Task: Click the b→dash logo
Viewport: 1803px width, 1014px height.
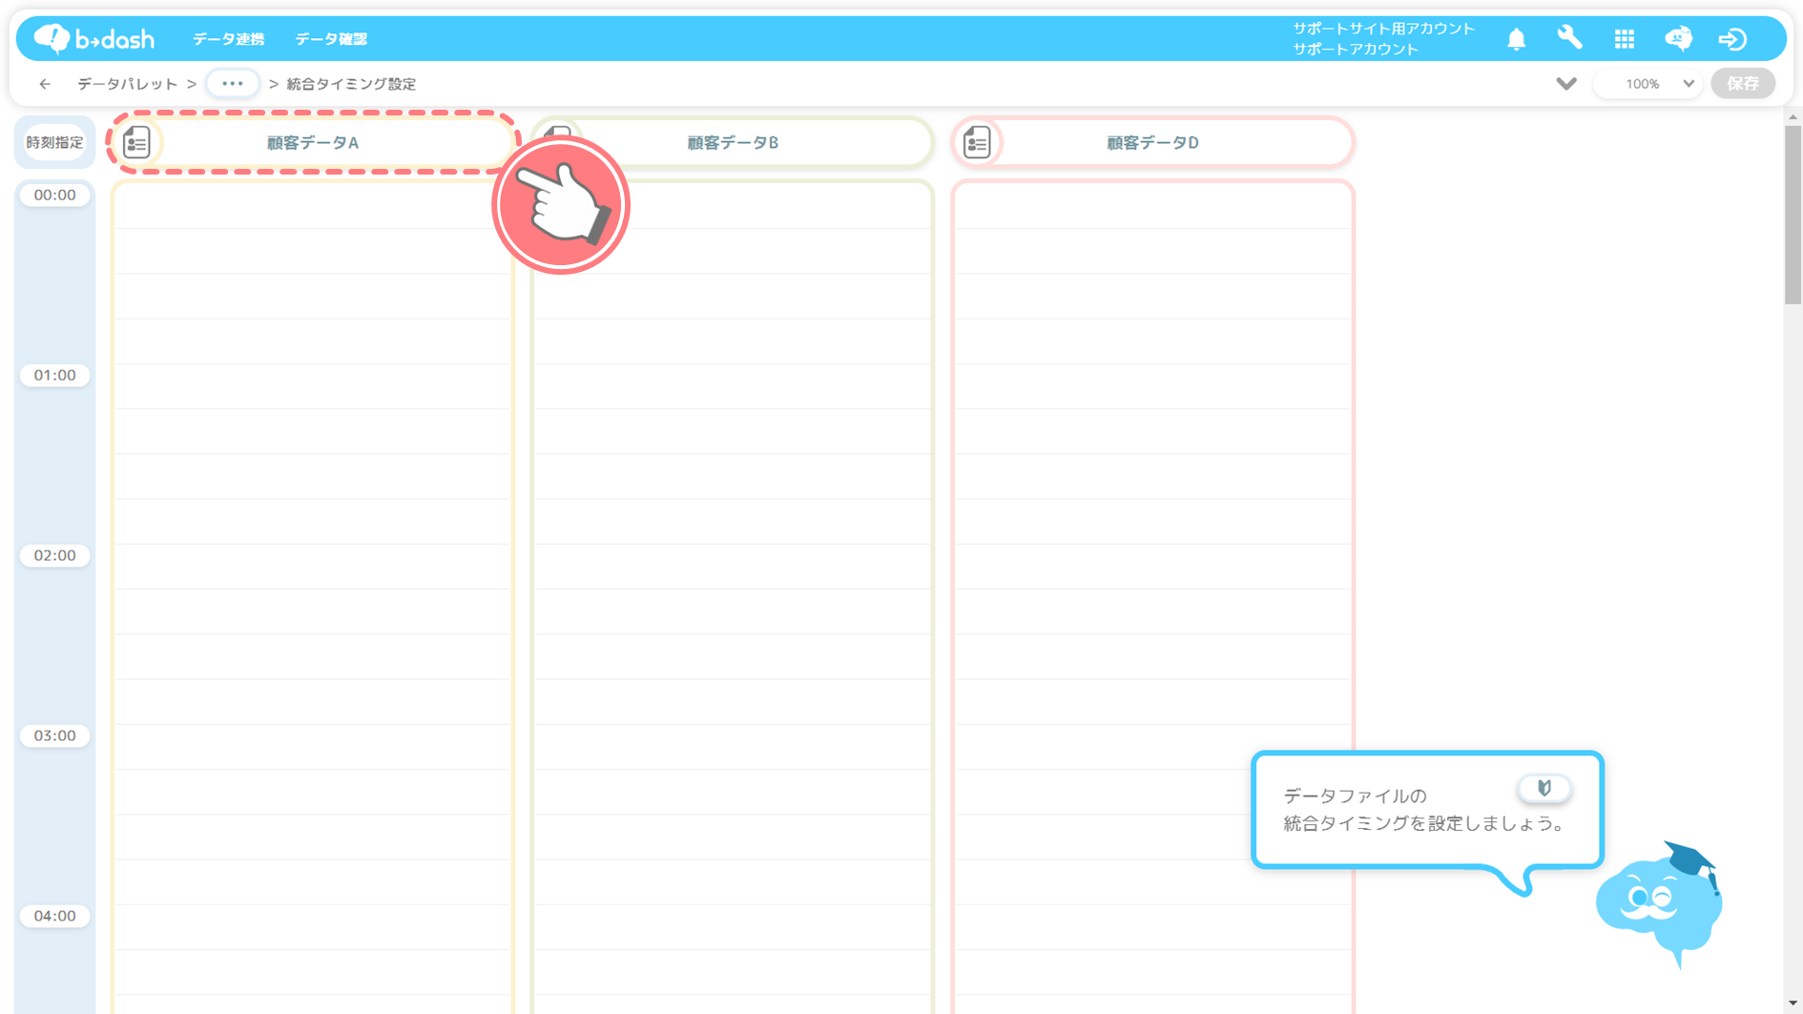Action: point(93,39)
